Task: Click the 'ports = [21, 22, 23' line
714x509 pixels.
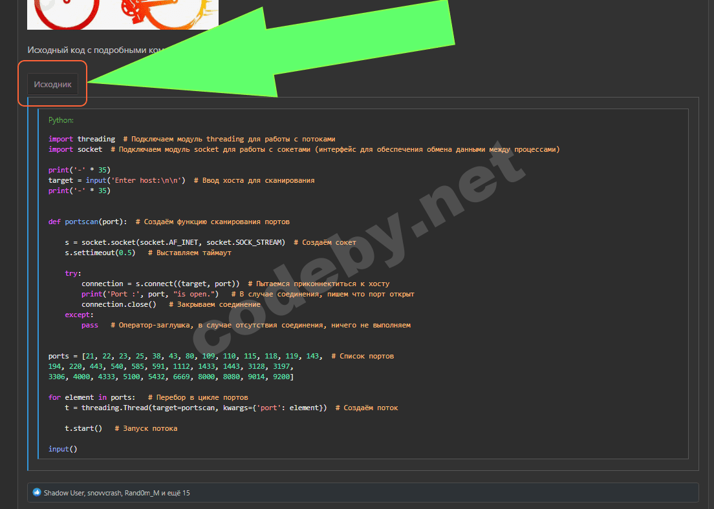Action: click(221, 356)
